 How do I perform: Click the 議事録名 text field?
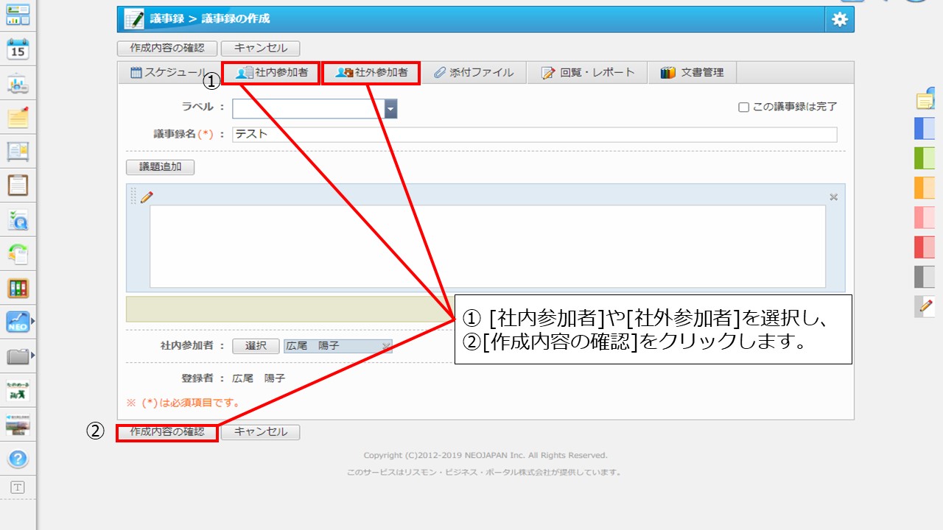[x=535, y=135]
